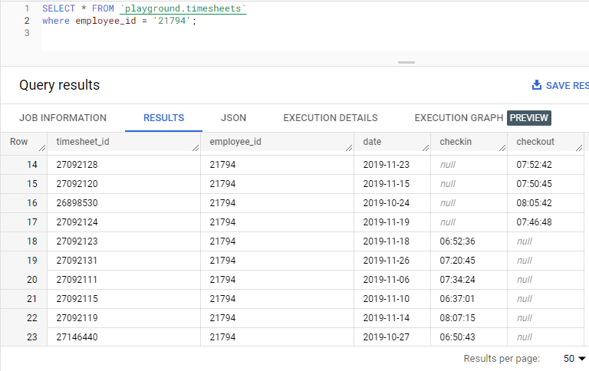Click checkout value 07:52:42
Image resolution: width=589 pixels, height=371 pixels.
[x=534, y=165]
